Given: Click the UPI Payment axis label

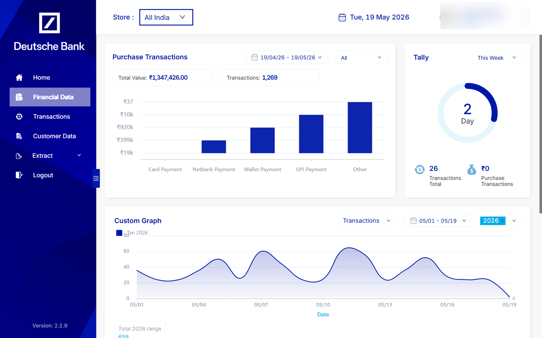Looking at the screenshot, I should point(311,169).
